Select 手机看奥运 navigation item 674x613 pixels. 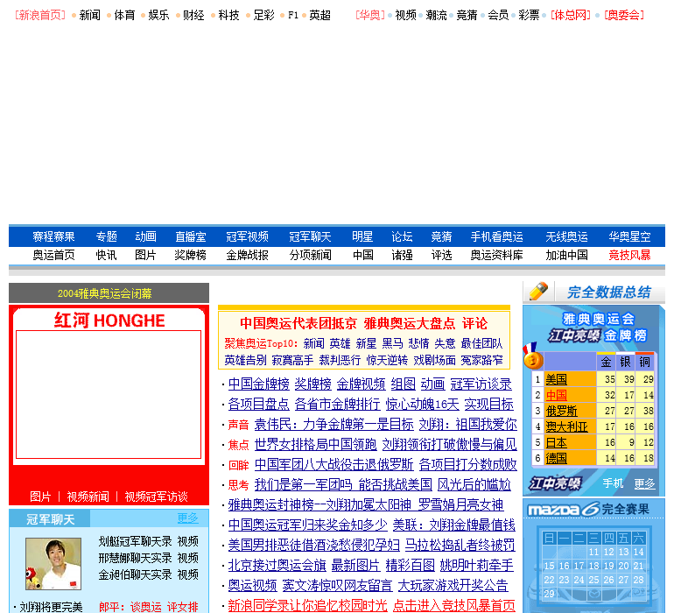[x=496, y=236]
